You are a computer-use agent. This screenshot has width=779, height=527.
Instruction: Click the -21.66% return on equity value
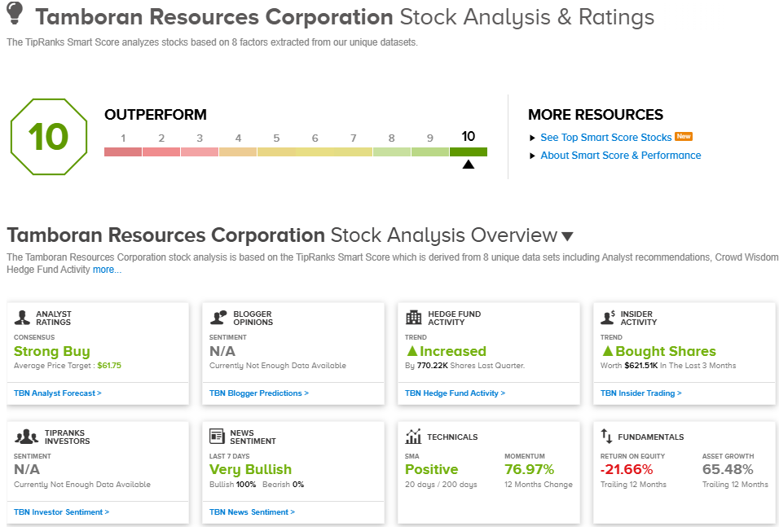click(627, 469)
